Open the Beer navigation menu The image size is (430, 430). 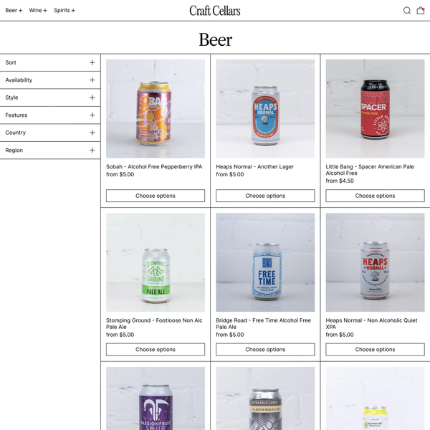click(x=14, y=11)
